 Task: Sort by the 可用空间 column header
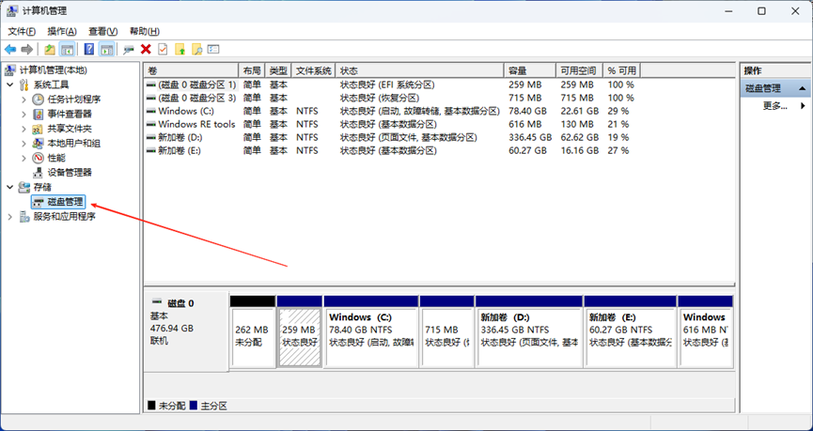tap(577, 70)
